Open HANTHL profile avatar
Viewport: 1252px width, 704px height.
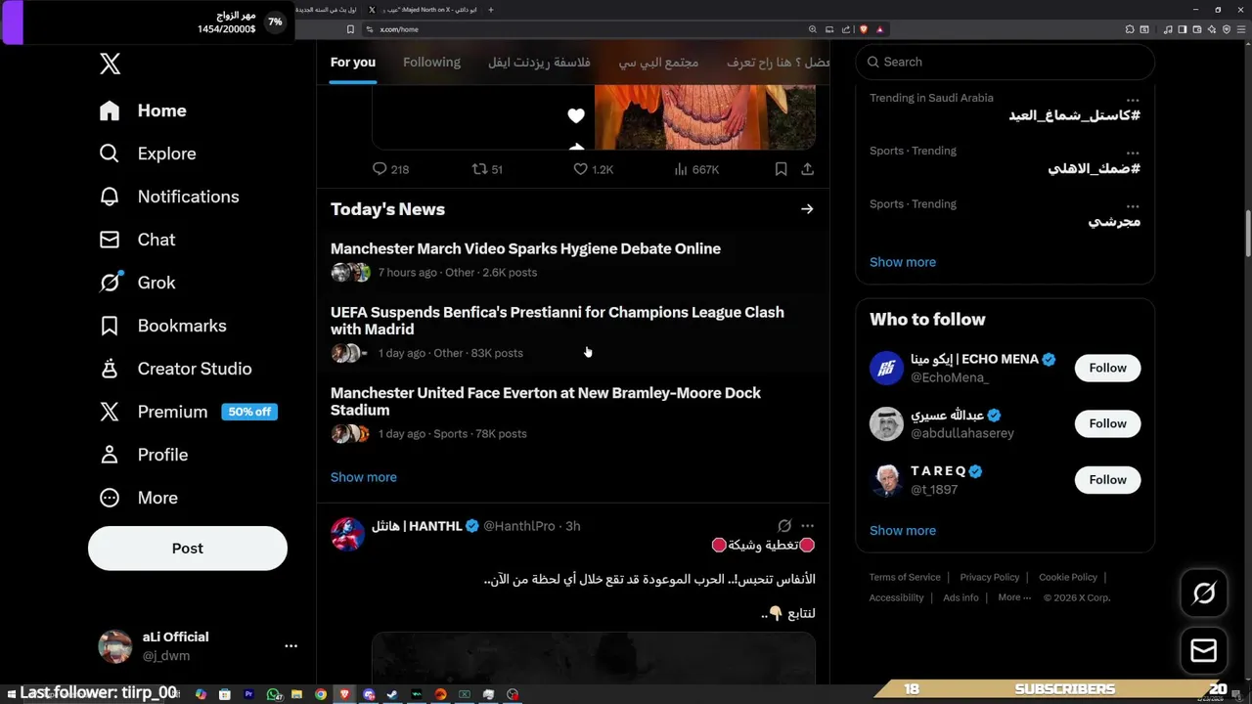(x=347, y=535)
